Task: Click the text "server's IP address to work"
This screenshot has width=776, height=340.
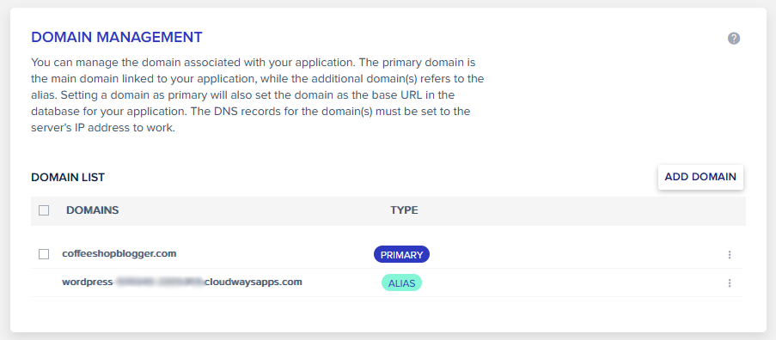Action: (x=103, y=127)
